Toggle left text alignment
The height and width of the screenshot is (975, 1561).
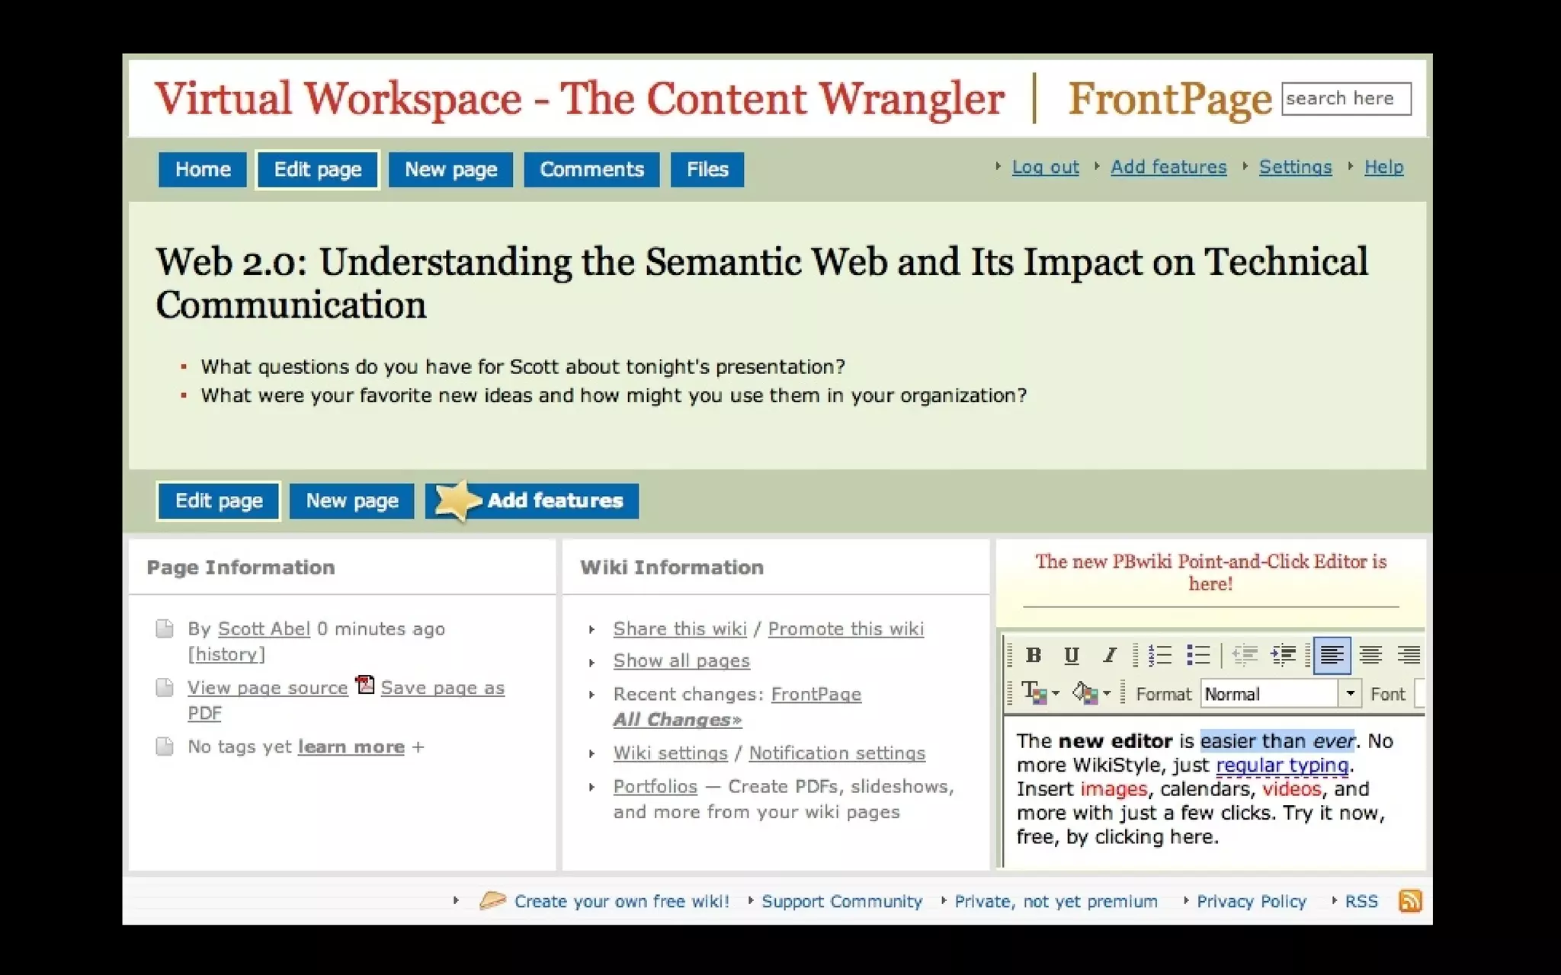coord(1332,655)
